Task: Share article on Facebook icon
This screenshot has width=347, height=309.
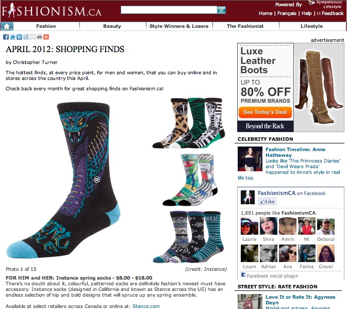Action: [6, 37]
